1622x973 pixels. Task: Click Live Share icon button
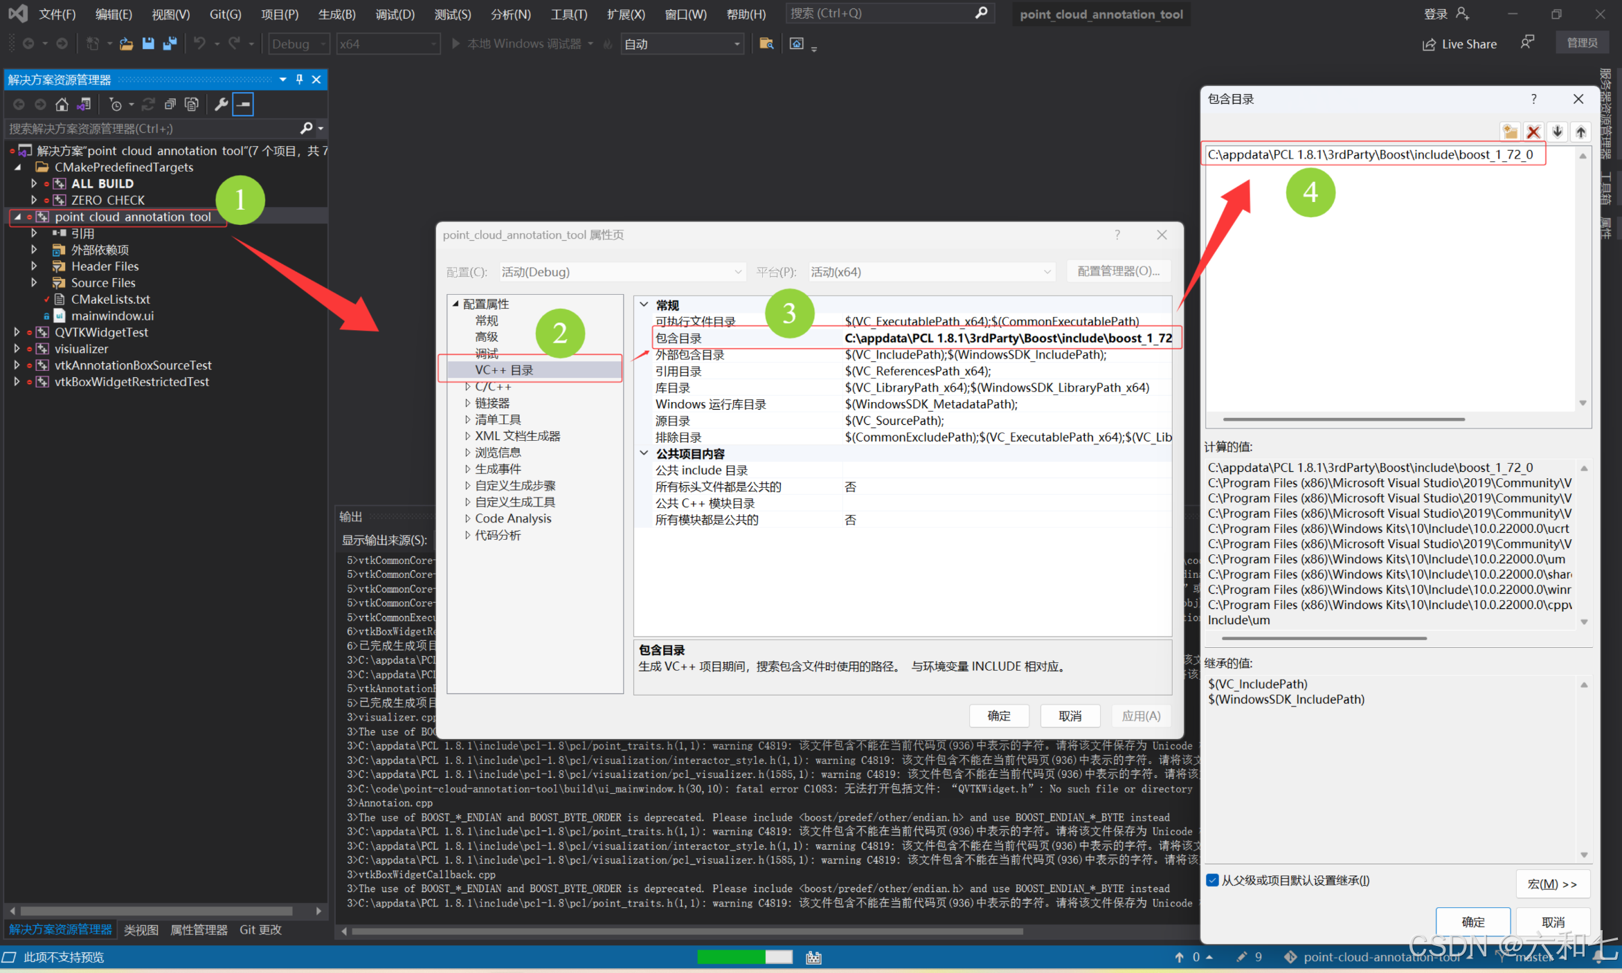point(1429,44)
